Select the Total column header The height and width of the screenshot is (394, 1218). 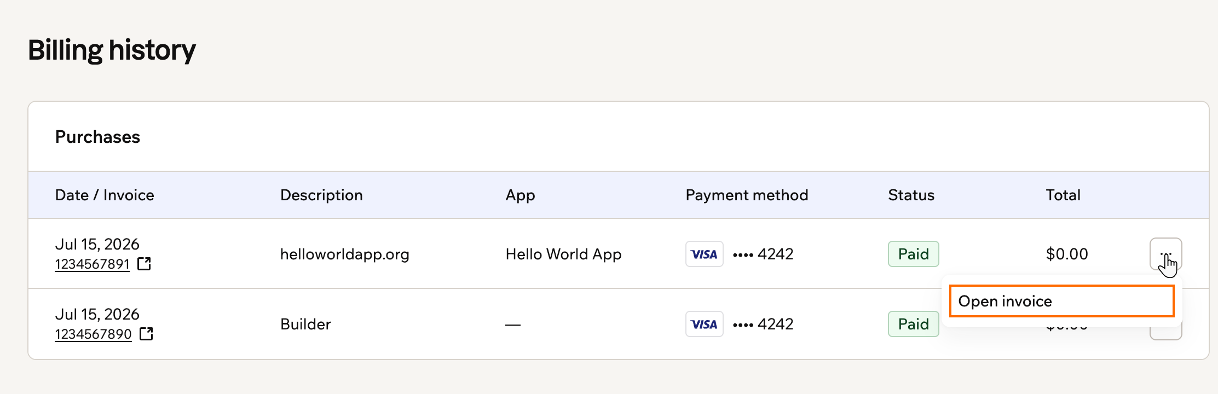point(1063,195)
